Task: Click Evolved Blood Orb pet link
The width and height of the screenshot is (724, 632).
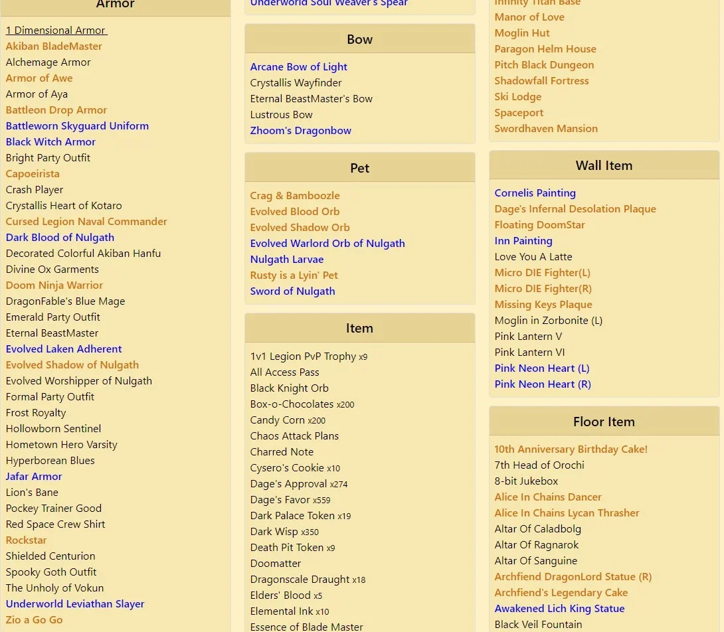Action: (295, 211)
